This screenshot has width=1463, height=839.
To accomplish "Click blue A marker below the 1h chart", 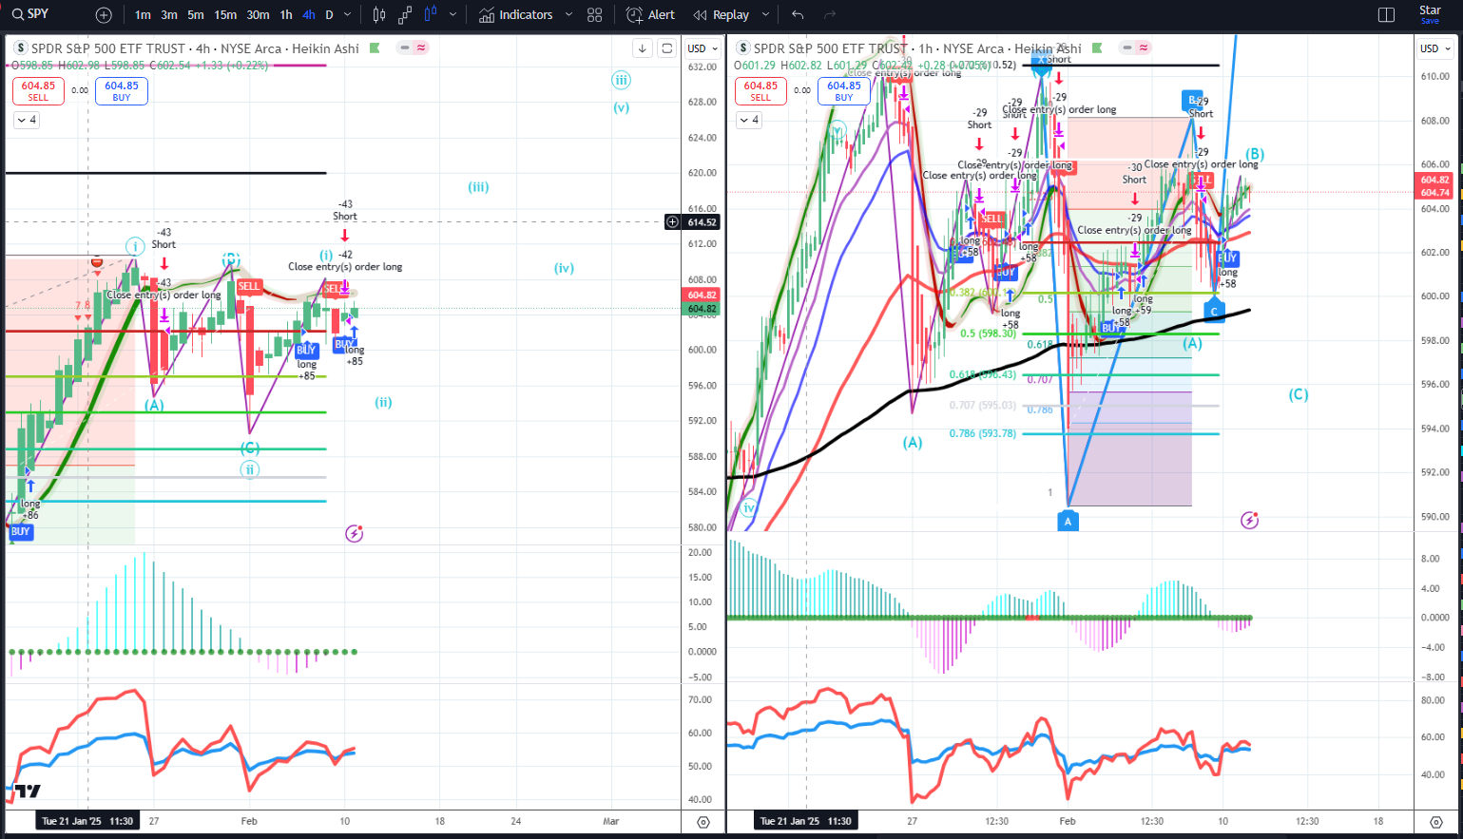I will (x=1068, y=521).
